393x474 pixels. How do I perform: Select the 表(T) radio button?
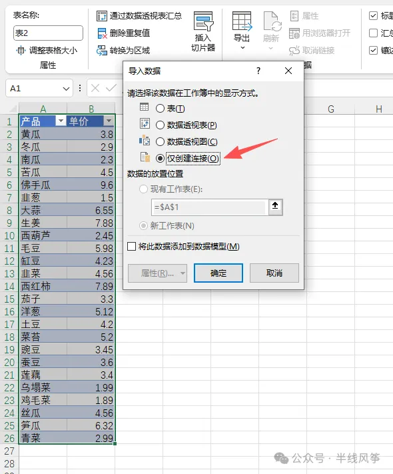(x=160, y=109)
